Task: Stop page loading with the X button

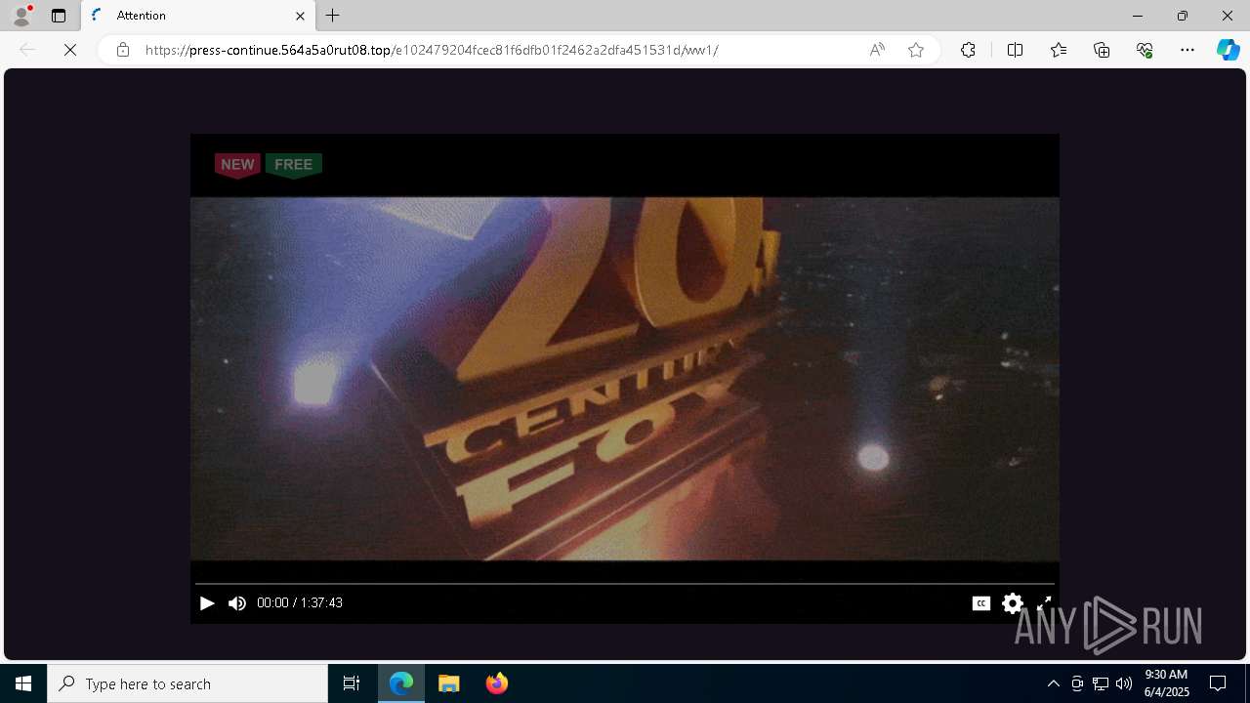Action: (70, 50)
